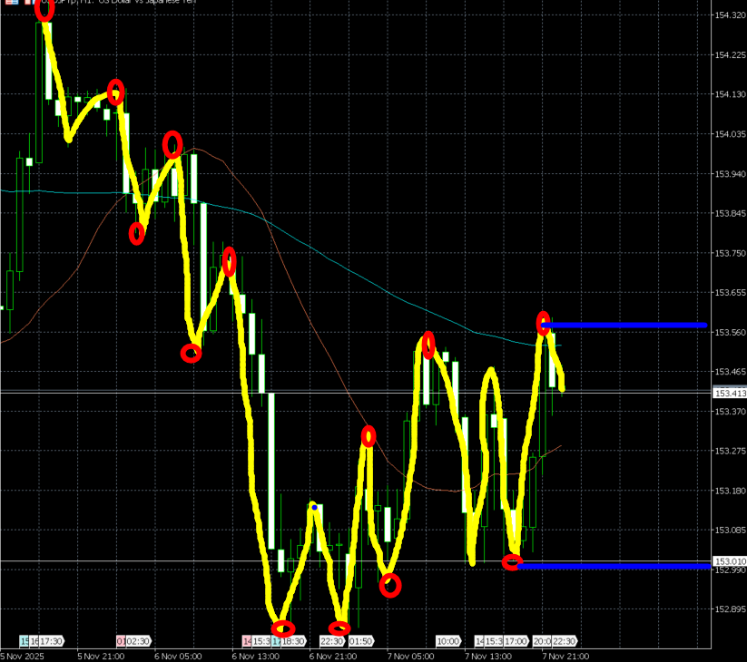Open the 02:30 calendar event marker

(138, 641)
